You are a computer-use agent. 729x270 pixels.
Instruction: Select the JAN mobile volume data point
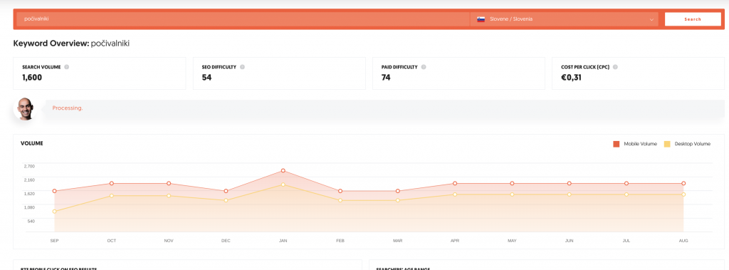(x=283, y=171)
